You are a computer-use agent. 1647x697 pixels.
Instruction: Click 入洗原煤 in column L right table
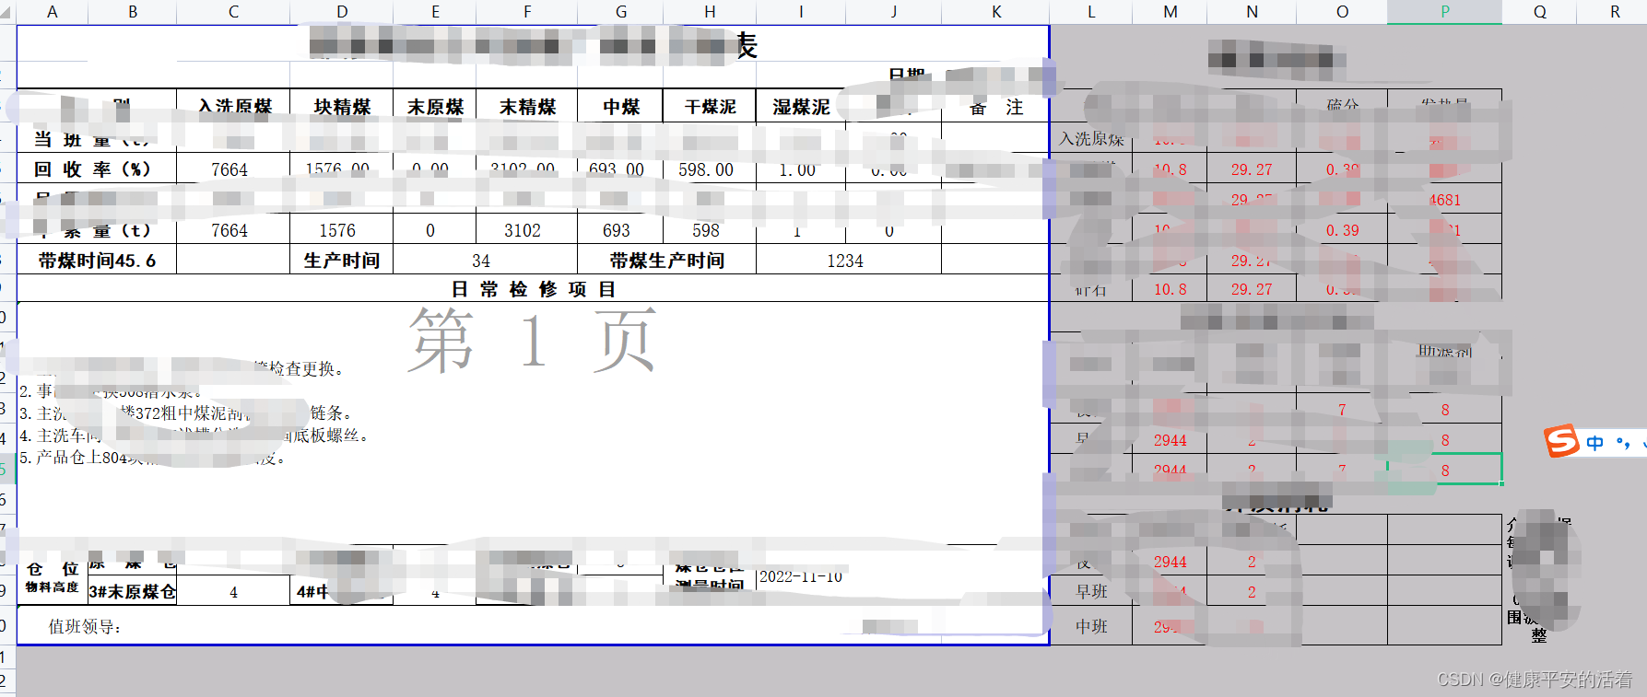[1091, 138]
